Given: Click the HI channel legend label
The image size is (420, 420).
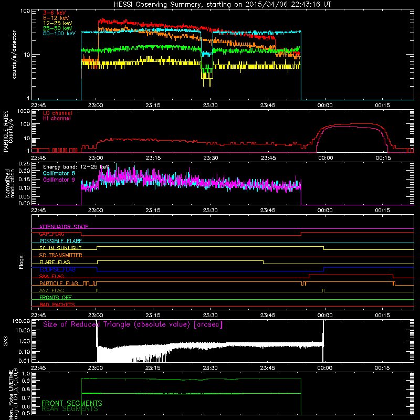Looking at the screenshot, I should 57,119.
